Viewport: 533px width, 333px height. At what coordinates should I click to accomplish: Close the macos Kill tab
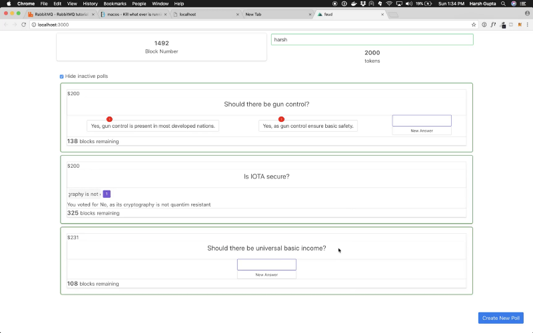click(165, 14)
